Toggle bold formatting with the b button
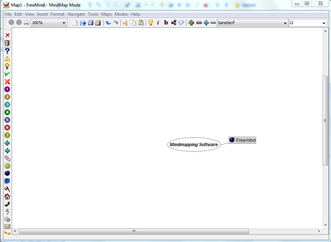Image resolution: width=331 pixels, height=242 pixels. (166, 23)
